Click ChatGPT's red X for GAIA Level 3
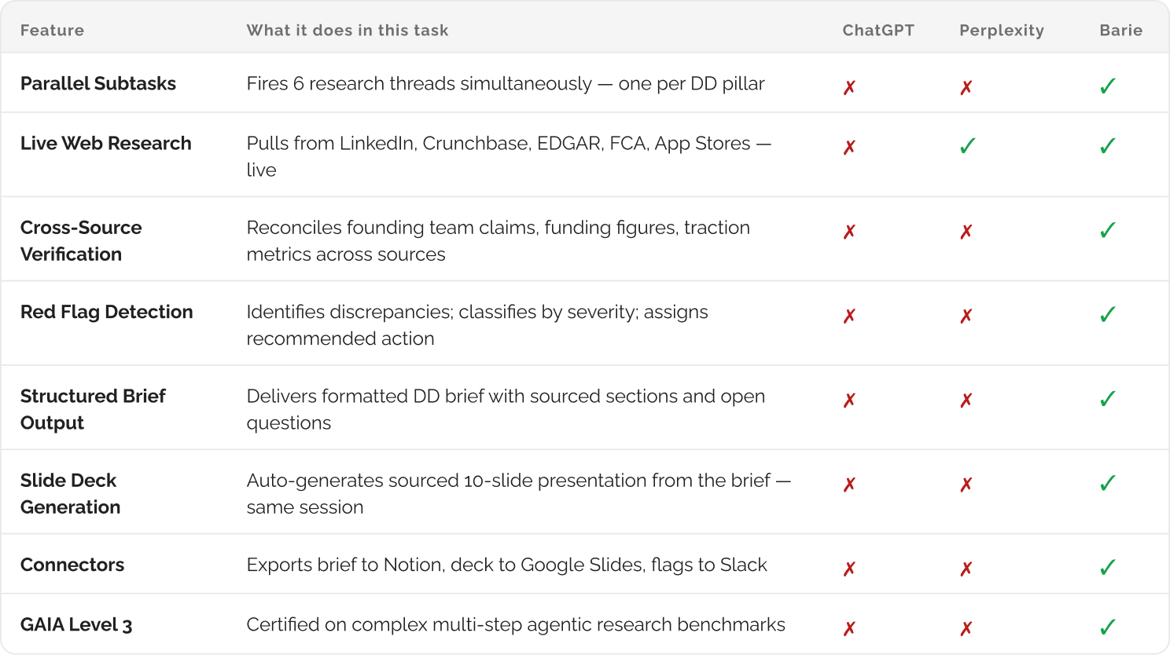This screenshot has height=655, width=1170. point(849,629)
